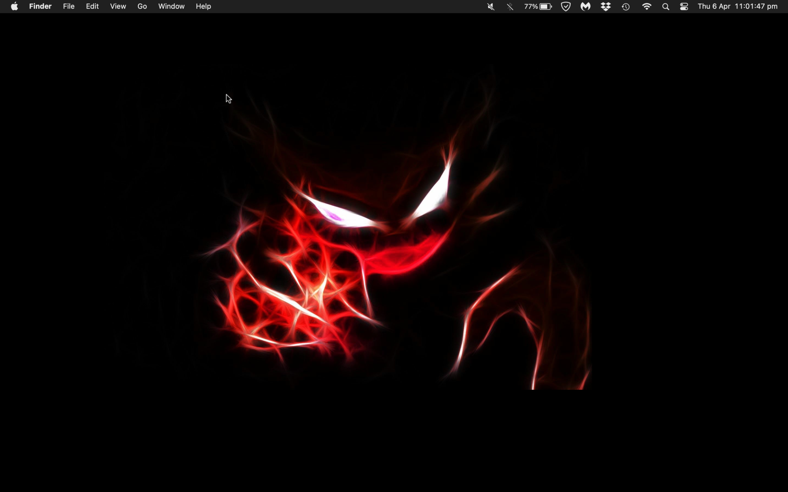788x492 pixels.
Task: Open the Edit menu
Action: coord(92,6)
